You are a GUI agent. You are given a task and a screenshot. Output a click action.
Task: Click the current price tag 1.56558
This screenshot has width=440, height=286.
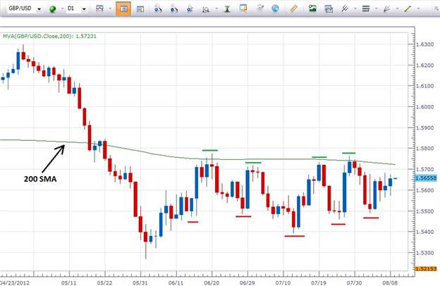click(x=426, y=178)
